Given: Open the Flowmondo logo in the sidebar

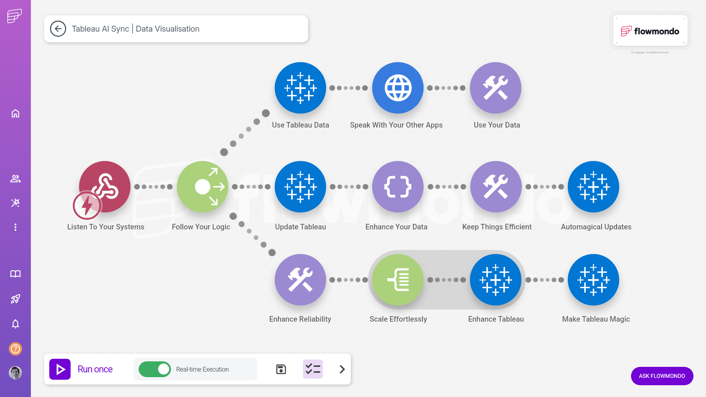Looking at the screenshot, I should (15, 16).
